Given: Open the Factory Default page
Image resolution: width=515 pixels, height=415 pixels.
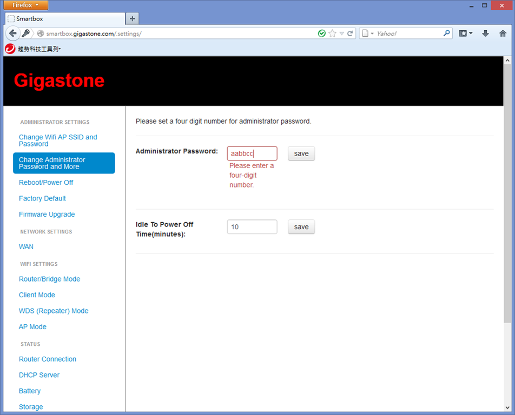Looking at the screenshot, I should [x=42, y=198].
